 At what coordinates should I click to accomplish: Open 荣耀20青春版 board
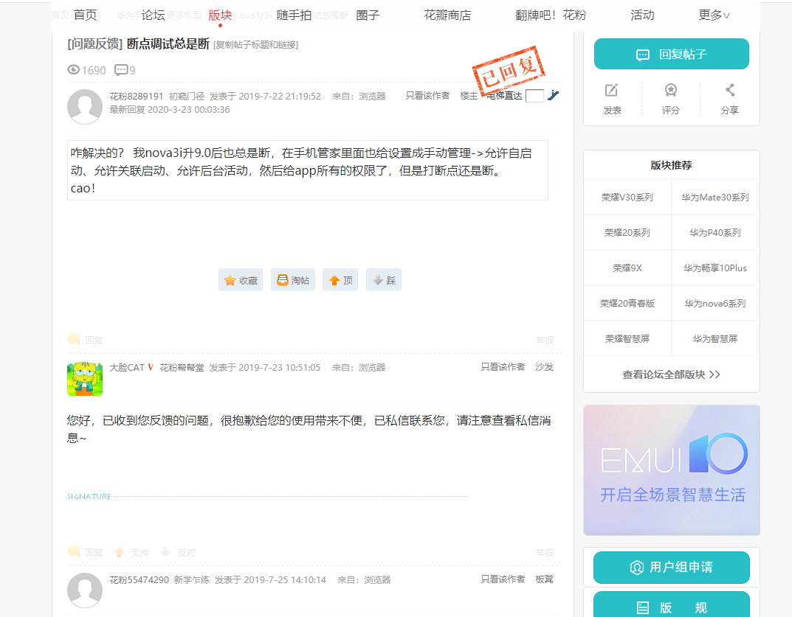tap(627, 303)
